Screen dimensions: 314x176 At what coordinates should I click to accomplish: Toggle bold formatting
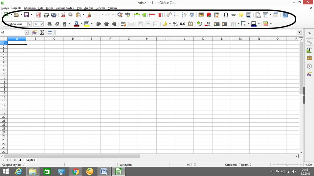coord(50,24)
